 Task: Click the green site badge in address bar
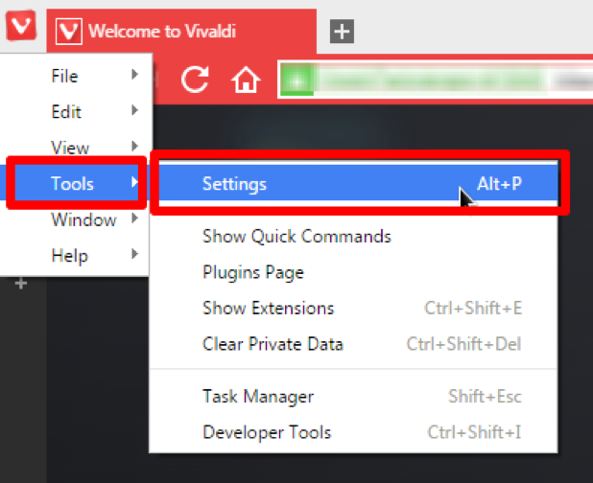(x=296, y=80)
